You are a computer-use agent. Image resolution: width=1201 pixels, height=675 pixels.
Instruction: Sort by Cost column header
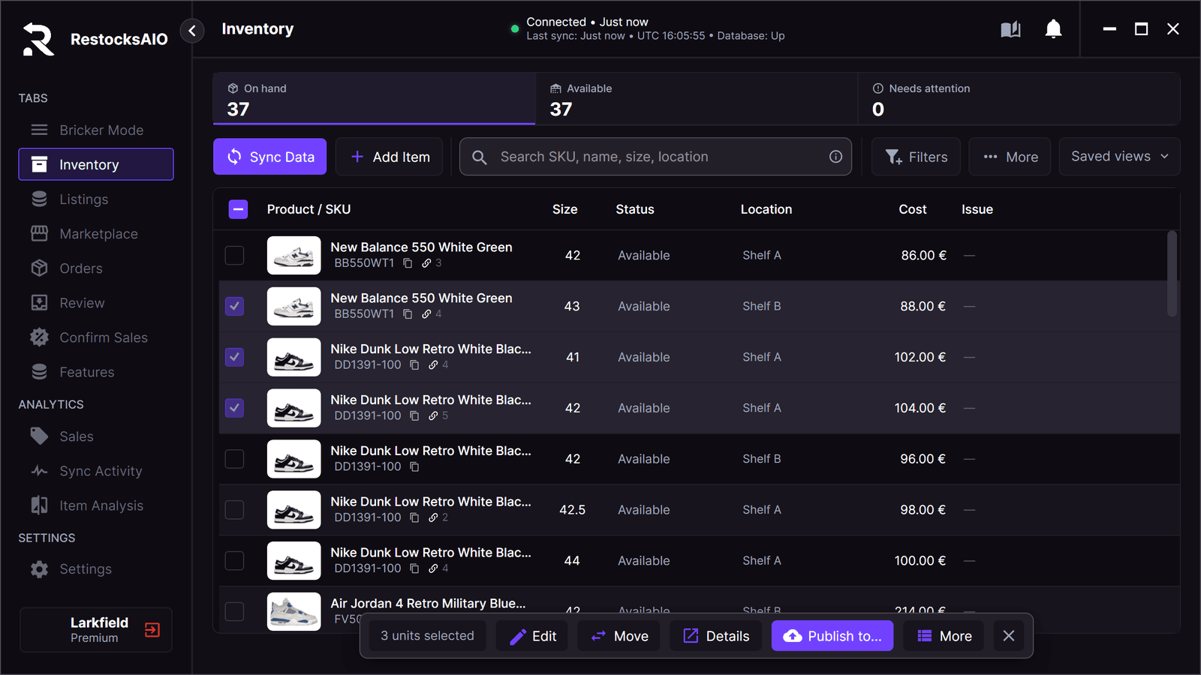pyautogui.click(x=912, y=209)
